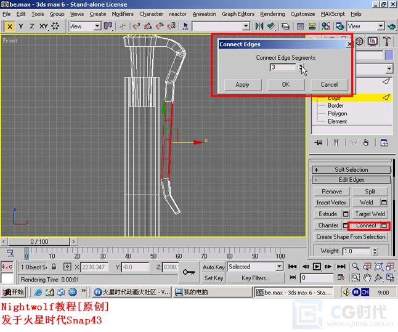The height and width of the screenshot is (332, 398).
Task: Toggle the percent snap icon
Action: click(160, 26)
